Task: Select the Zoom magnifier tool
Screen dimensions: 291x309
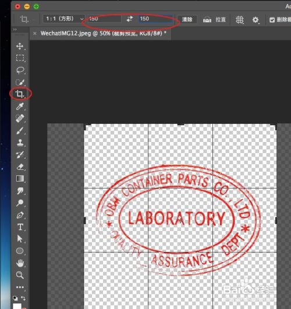Action: tap(20, 275)
